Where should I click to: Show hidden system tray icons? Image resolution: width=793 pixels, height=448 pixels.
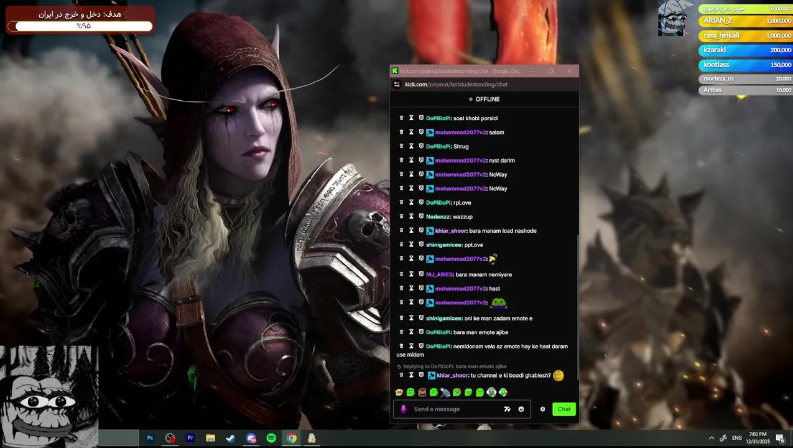[x=712, y=438]
